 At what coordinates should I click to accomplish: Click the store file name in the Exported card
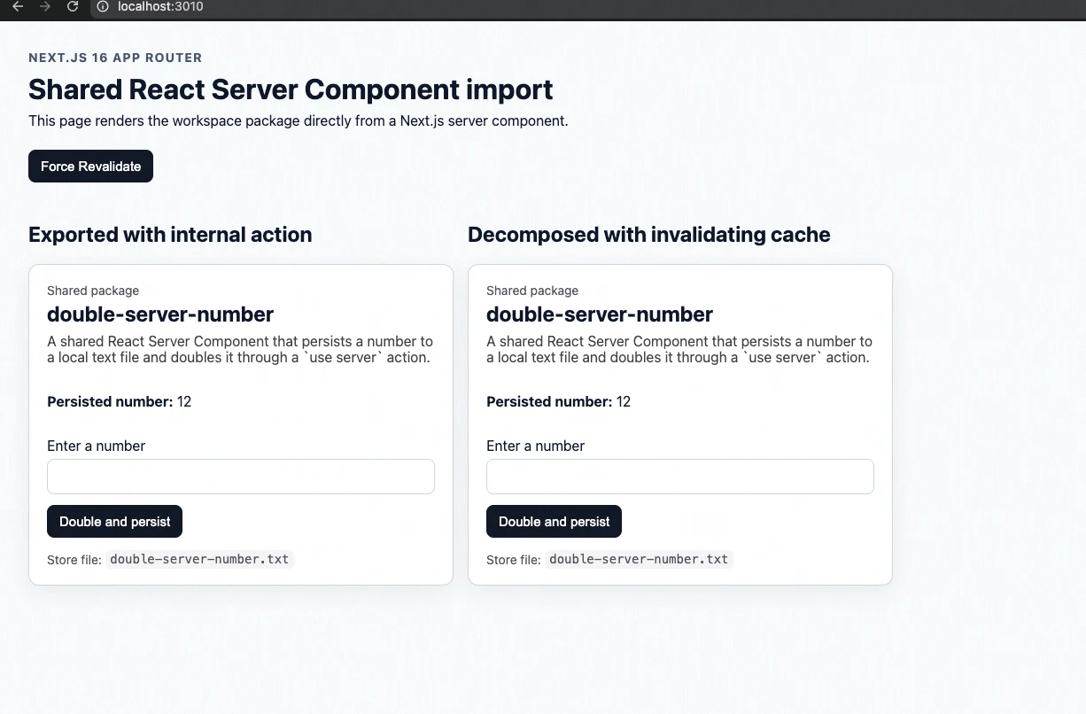click(199, 559)
